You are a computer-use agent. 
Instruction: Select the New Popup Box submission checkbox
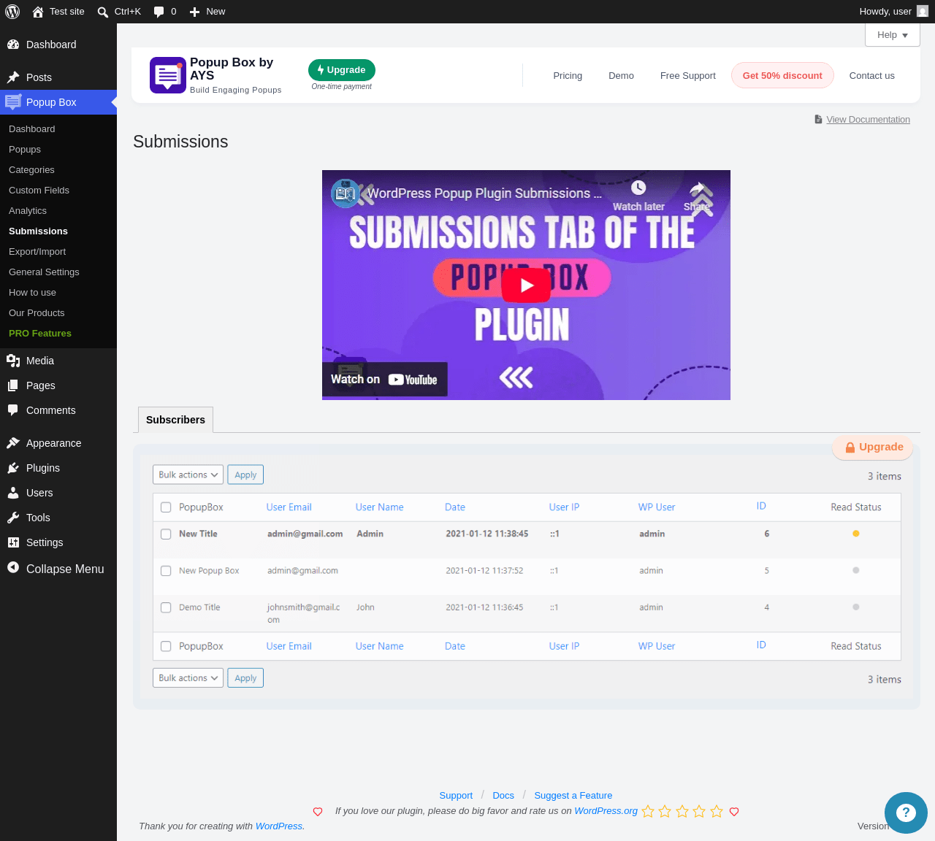click(166, 571)
